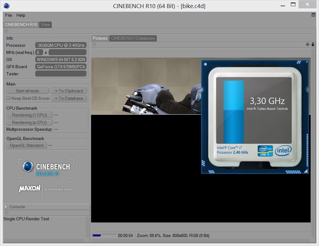The height and width of the screenshot is (246, 319).
Task: Click the empty Tester field
Action: click(x=61, y=74)
